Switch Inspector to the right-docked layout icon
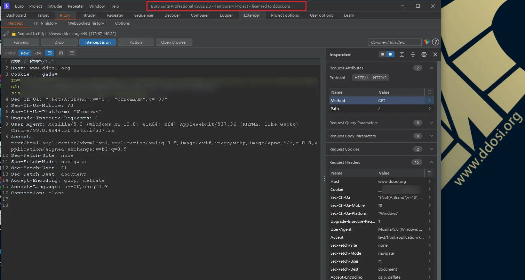Image resolution: width=525 pixels, height=280 pixels. (390, 54)
